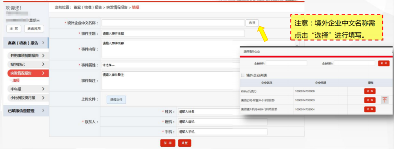Open 小比例投资月报 menu item

click(26, 98)
